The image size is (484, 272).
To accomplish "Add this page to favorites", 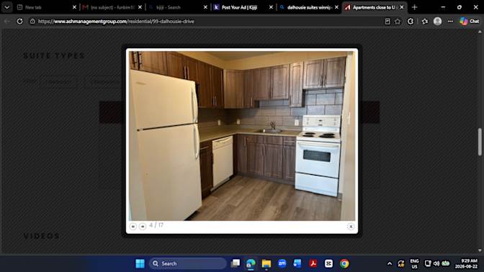I will 398,22.
